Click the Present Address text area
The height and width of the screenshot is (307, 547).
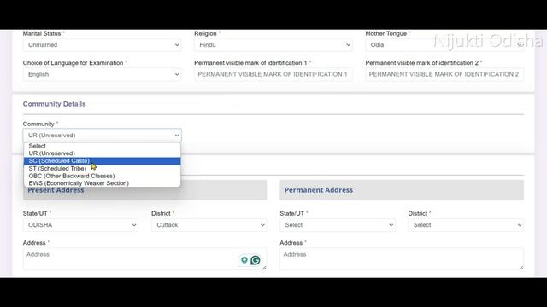coord(144,259)
